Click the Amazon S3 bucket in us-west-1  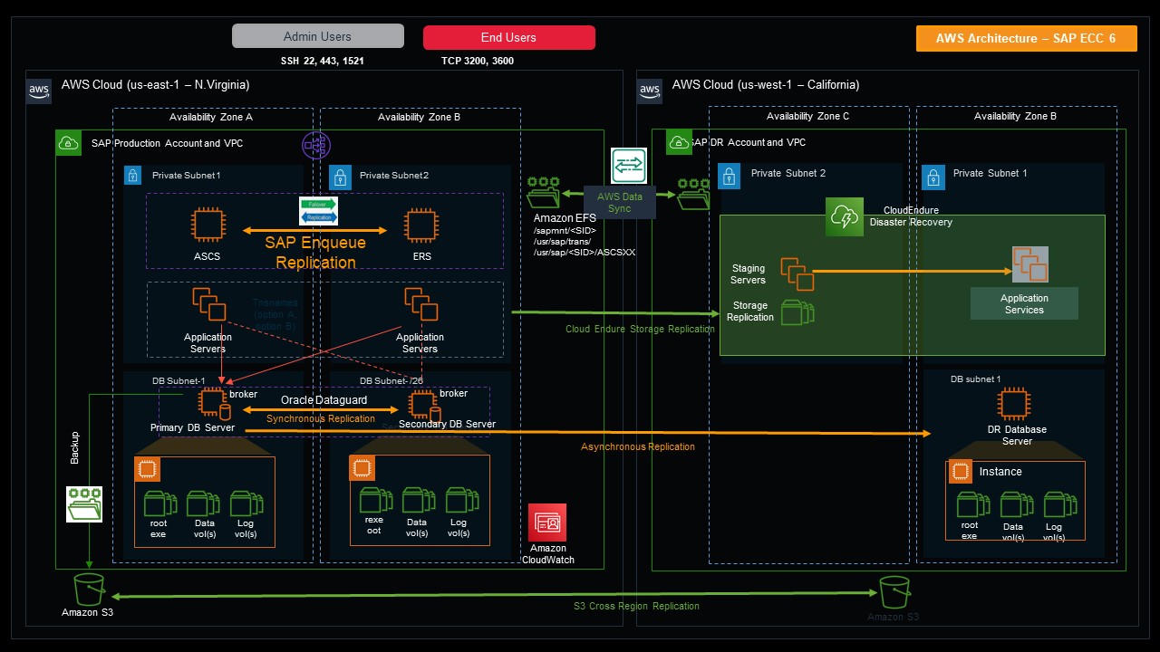(x=894, y=591)
